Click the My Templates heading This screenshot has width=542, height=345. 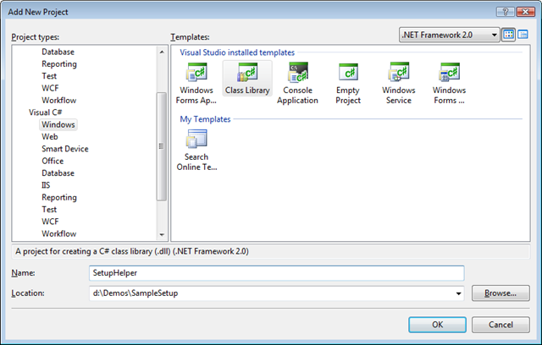tap(205, 119)
